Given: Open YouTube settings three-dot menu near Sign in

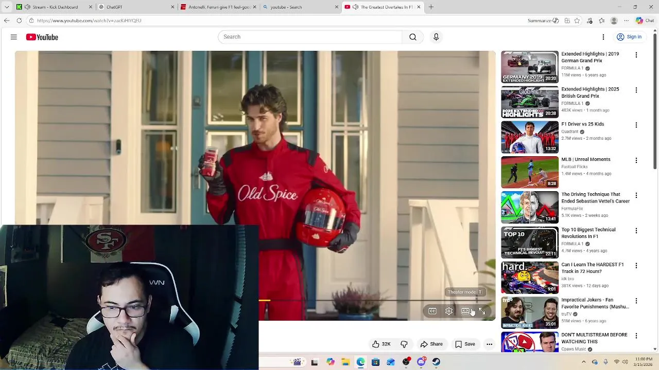Looking at the screenshot, I should [603, 37].
